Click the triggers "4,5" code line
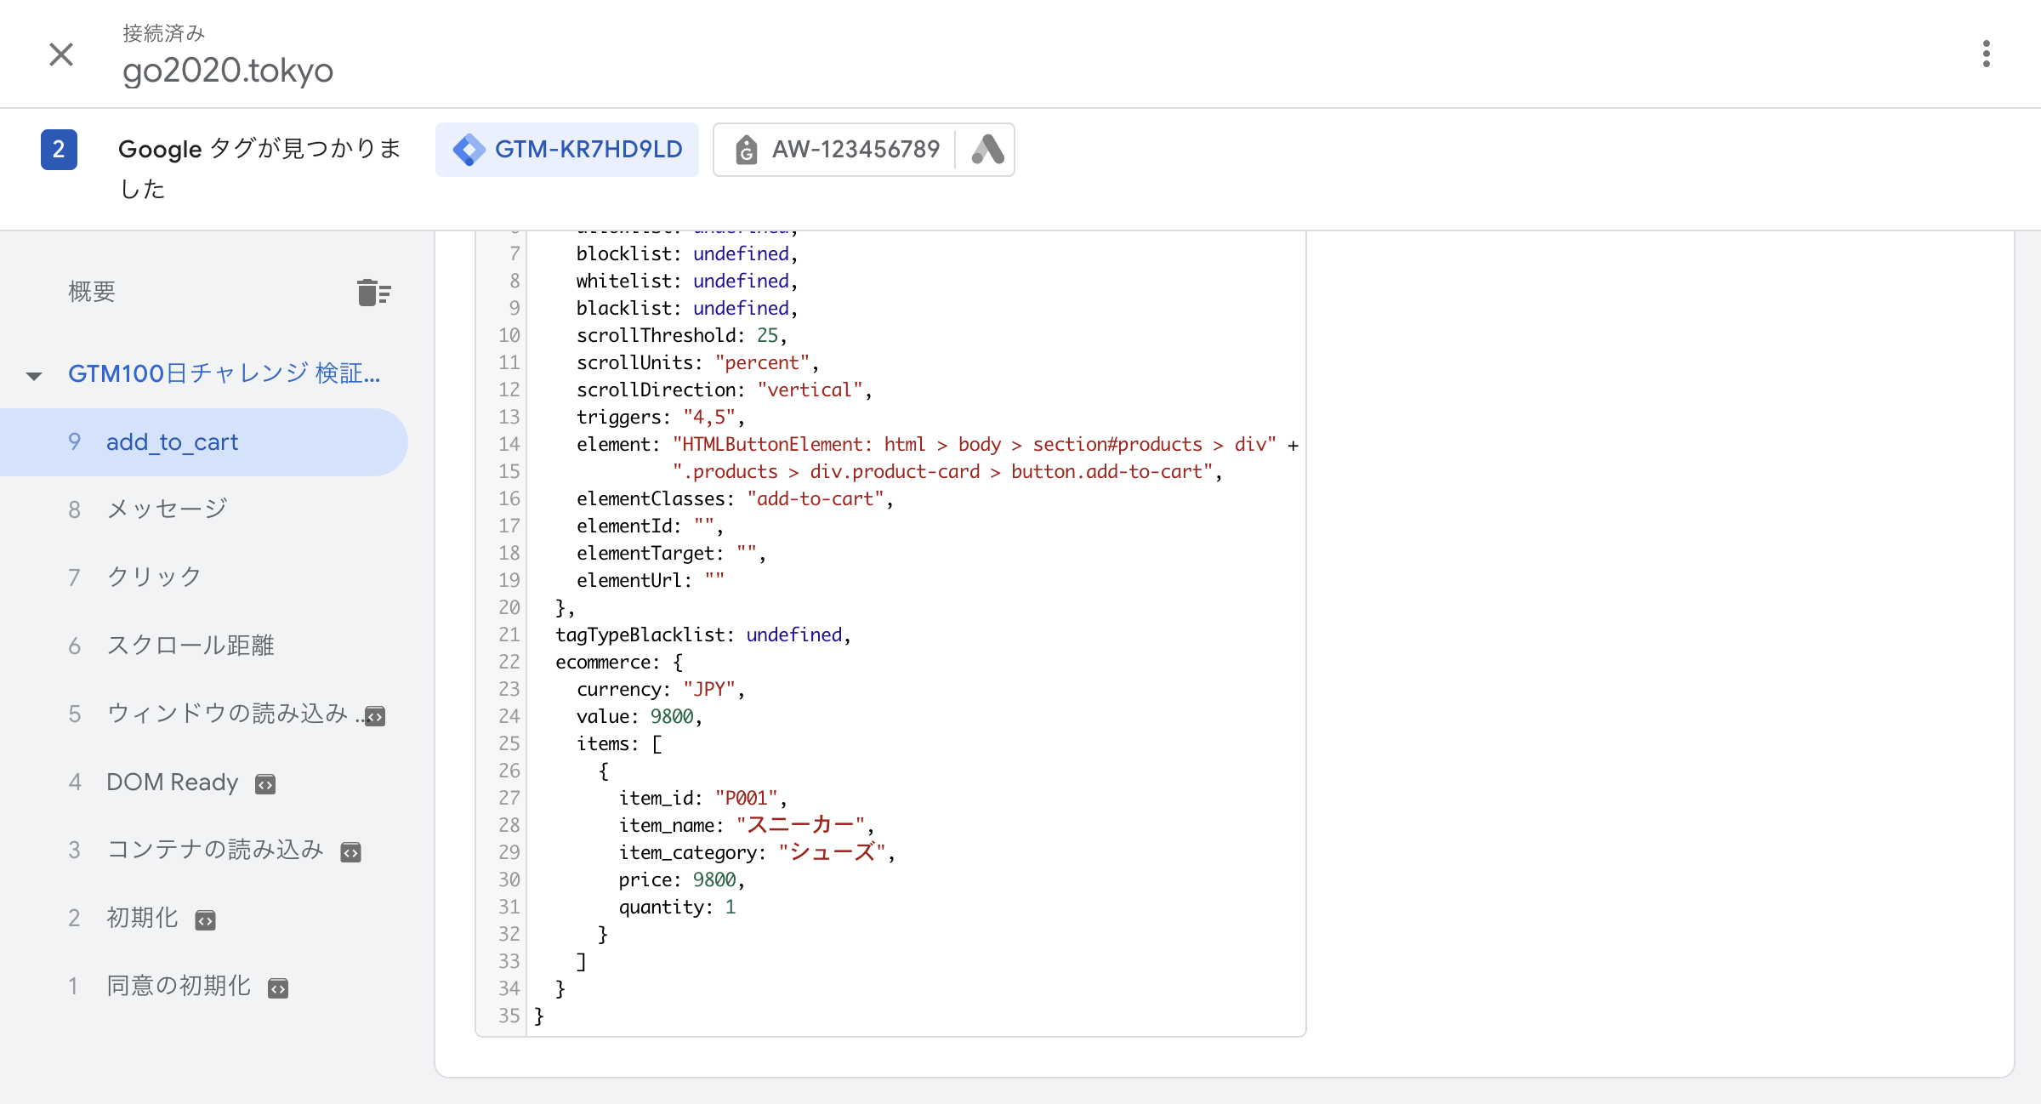This screenshot has height=1104, width=2041. point(660,417)
